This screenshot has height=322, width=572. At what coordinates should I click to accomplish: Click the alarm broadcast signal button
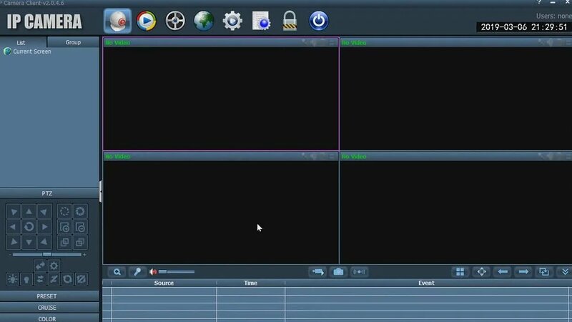pos(359,272)
